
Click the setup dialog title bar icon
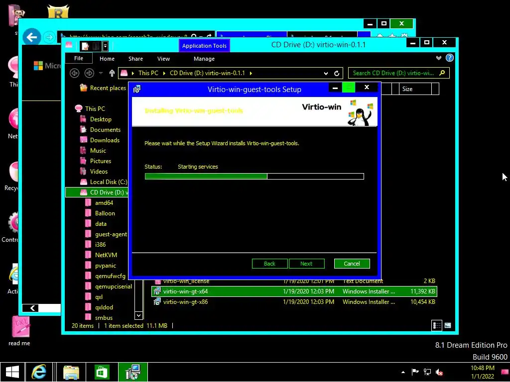[x=137, y=89]
